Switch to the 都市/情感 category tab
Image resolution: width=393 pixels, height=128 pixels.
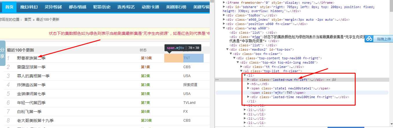[x=78, y=7]
